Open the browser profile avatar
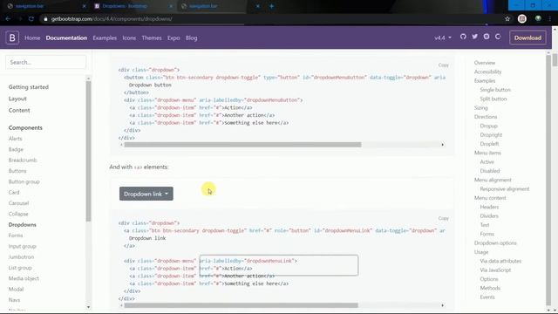 522,19
